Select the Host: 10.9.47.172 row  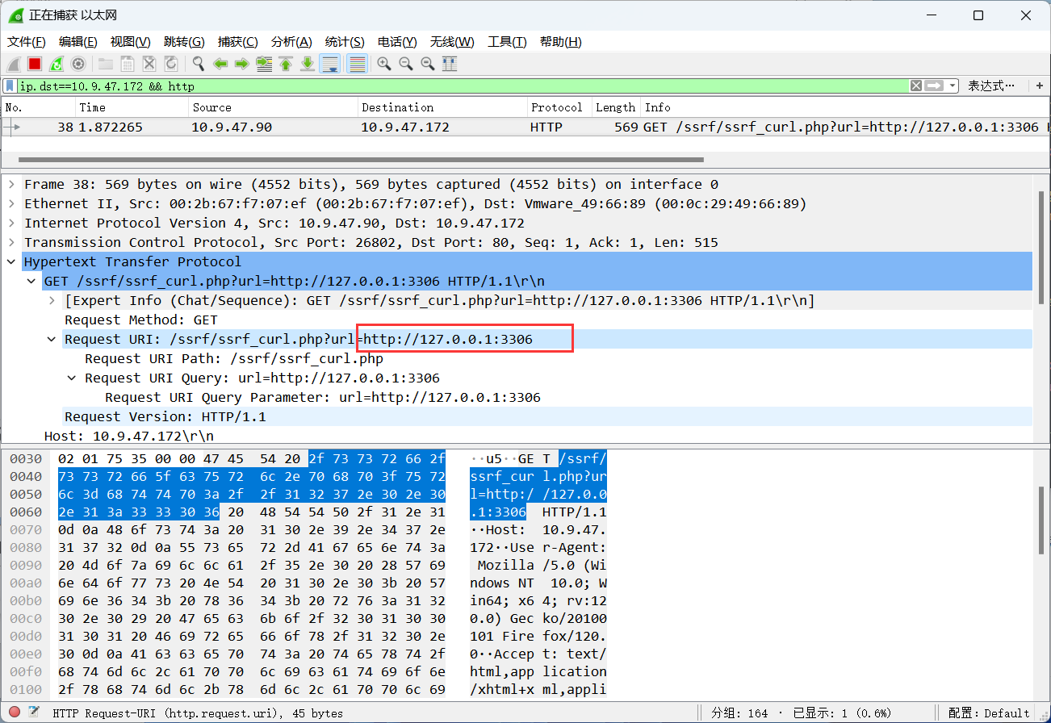click(x=129, y=436)
